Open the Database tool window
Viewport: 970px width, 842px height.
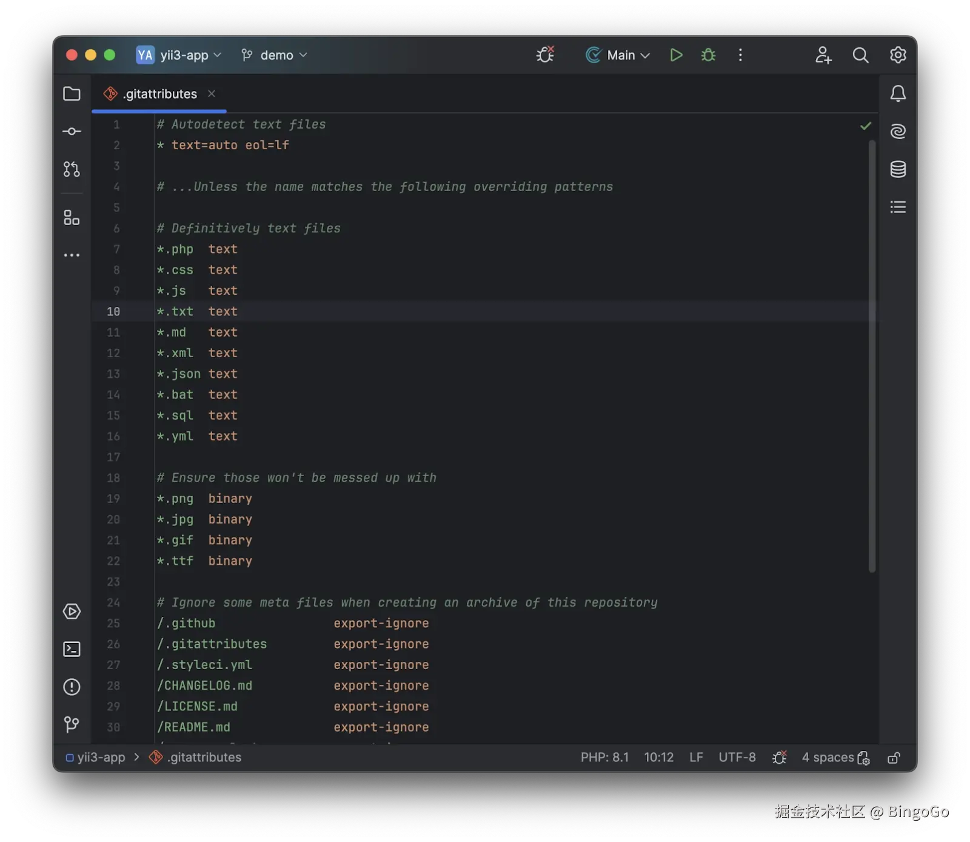coord(898,169)
